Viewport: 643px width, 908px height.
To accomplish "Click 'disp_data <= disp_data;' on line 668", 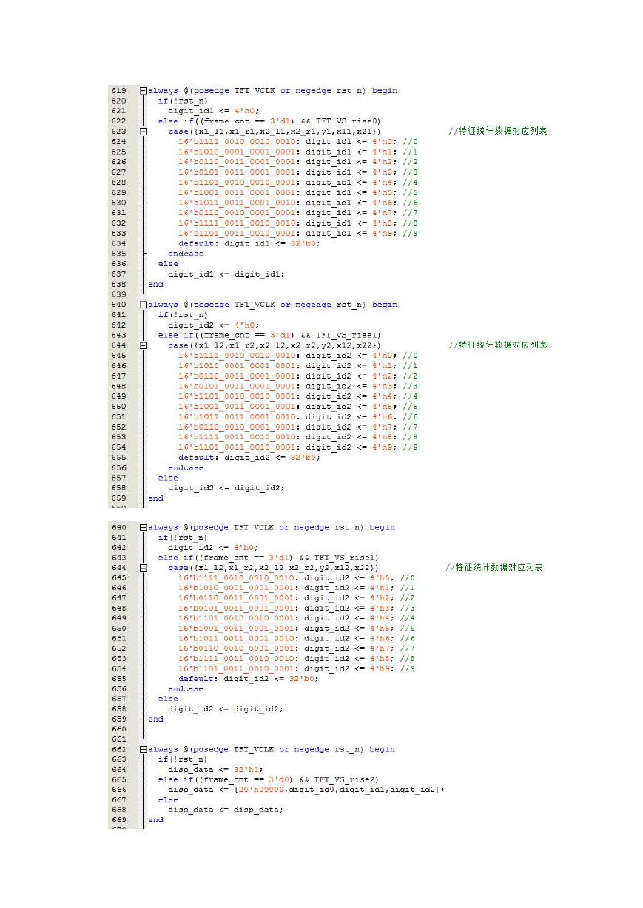I will pos(226,810).
